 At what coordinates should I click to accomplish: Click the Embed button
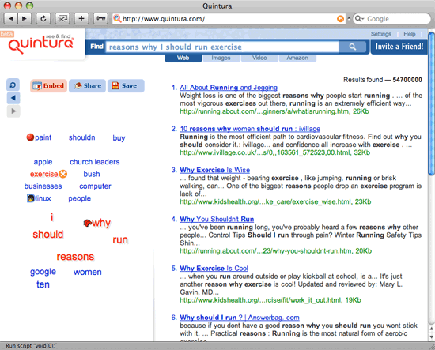(48, 85)
